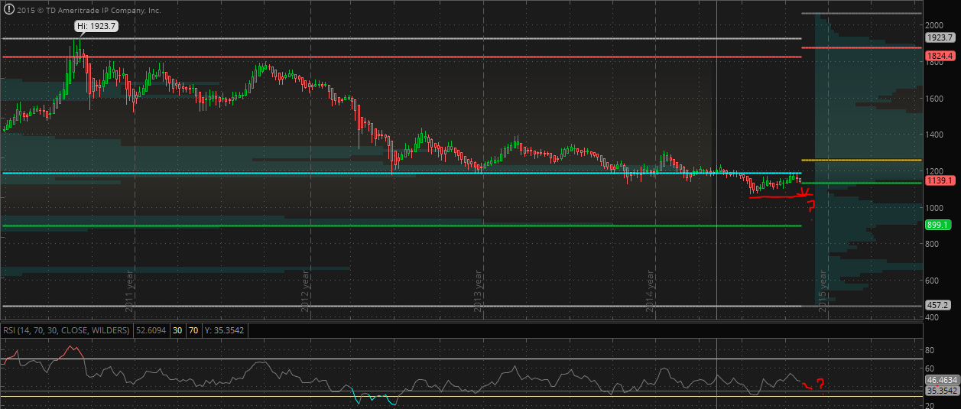Select the 2012 year time marker
Screen dimensions: 961x409
304,291
